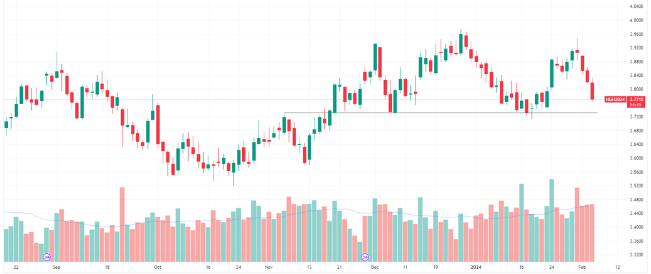Click the Sep label on time axis
The image size is (651, 274).
pyautogui.click(x=57, y=267)
